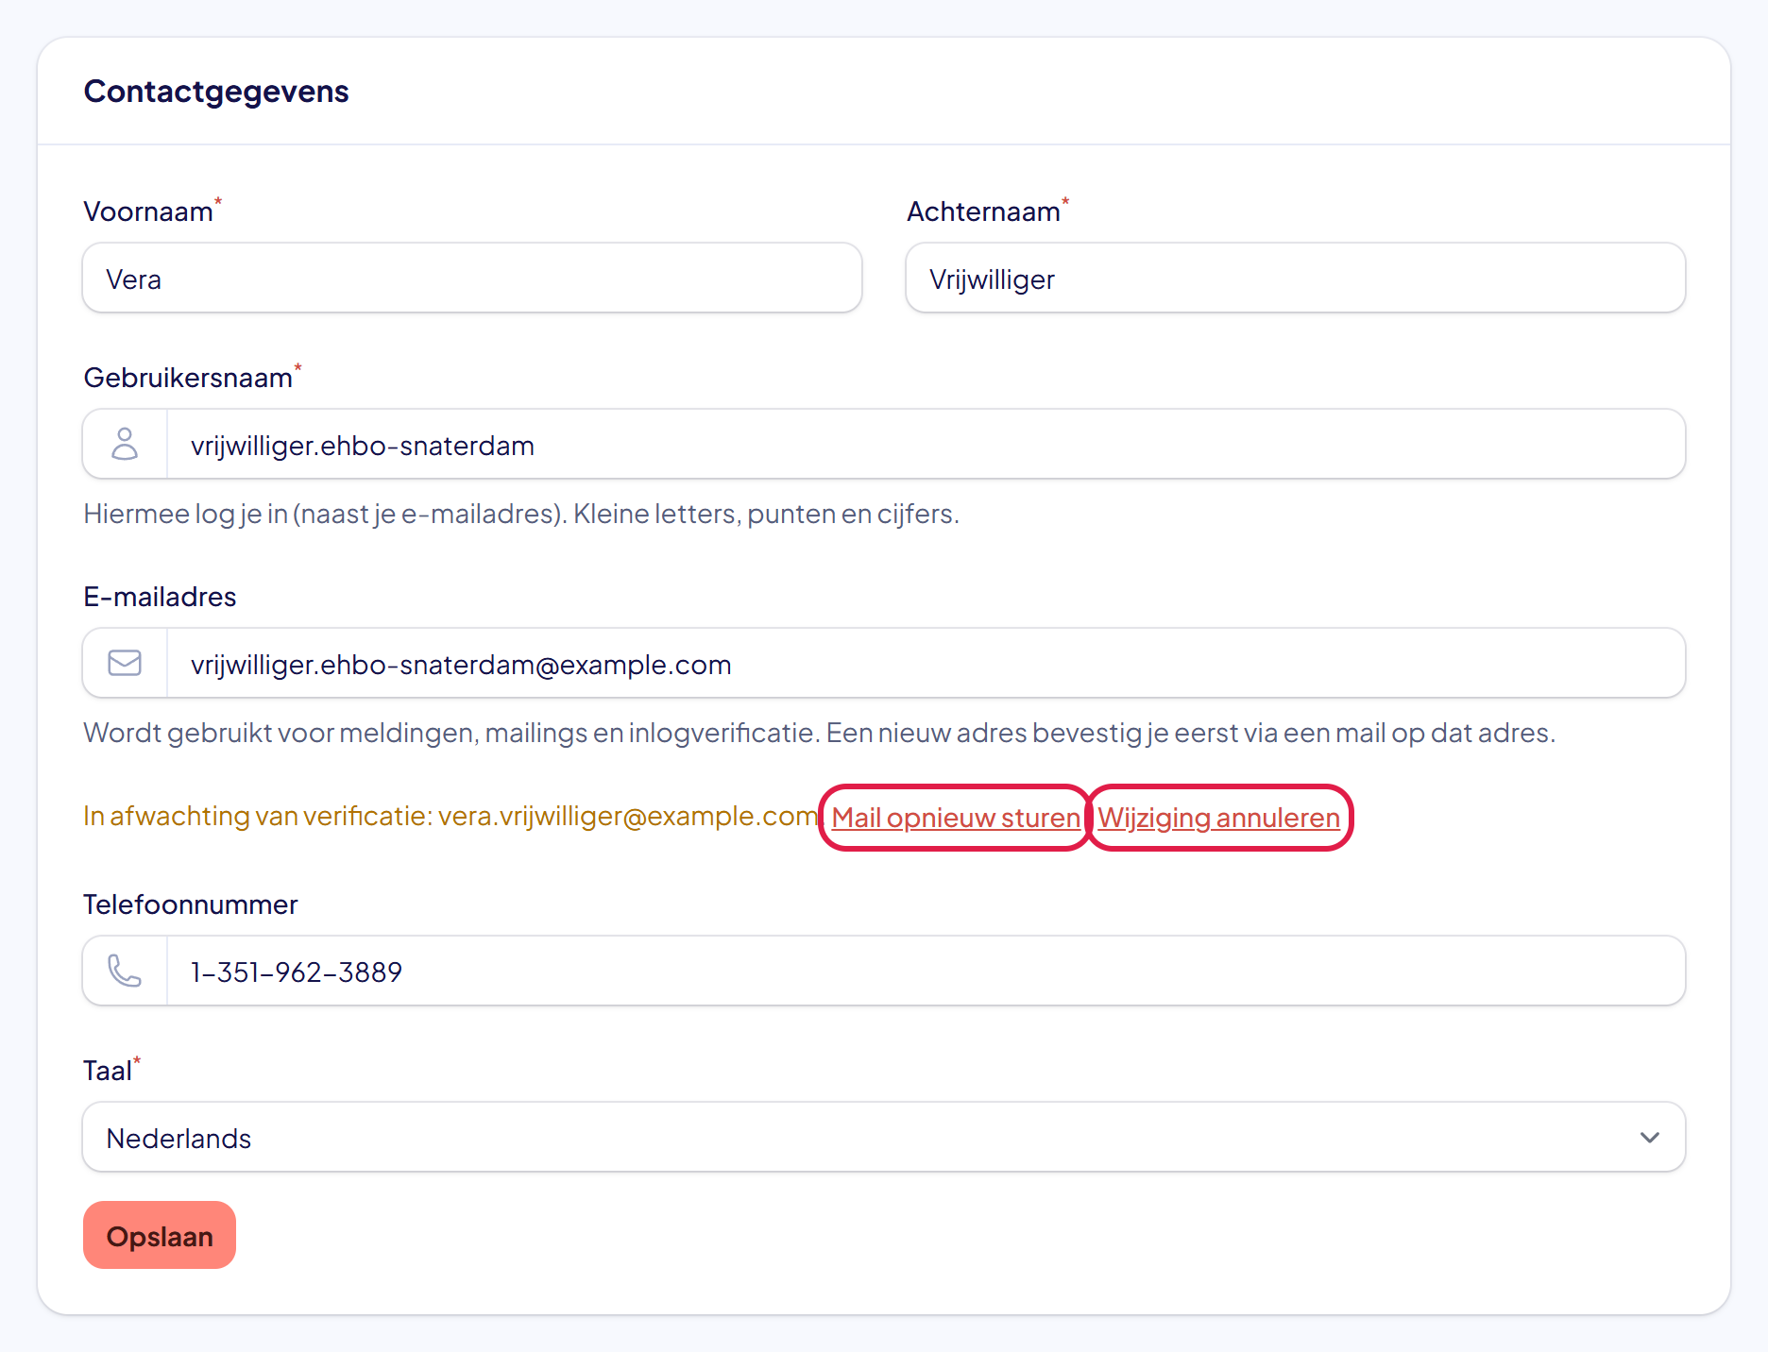Click the envelope icon beside E-mailadres field
The width and height of the screenshot is (1768, 1352).
click(x=125, y=663)
